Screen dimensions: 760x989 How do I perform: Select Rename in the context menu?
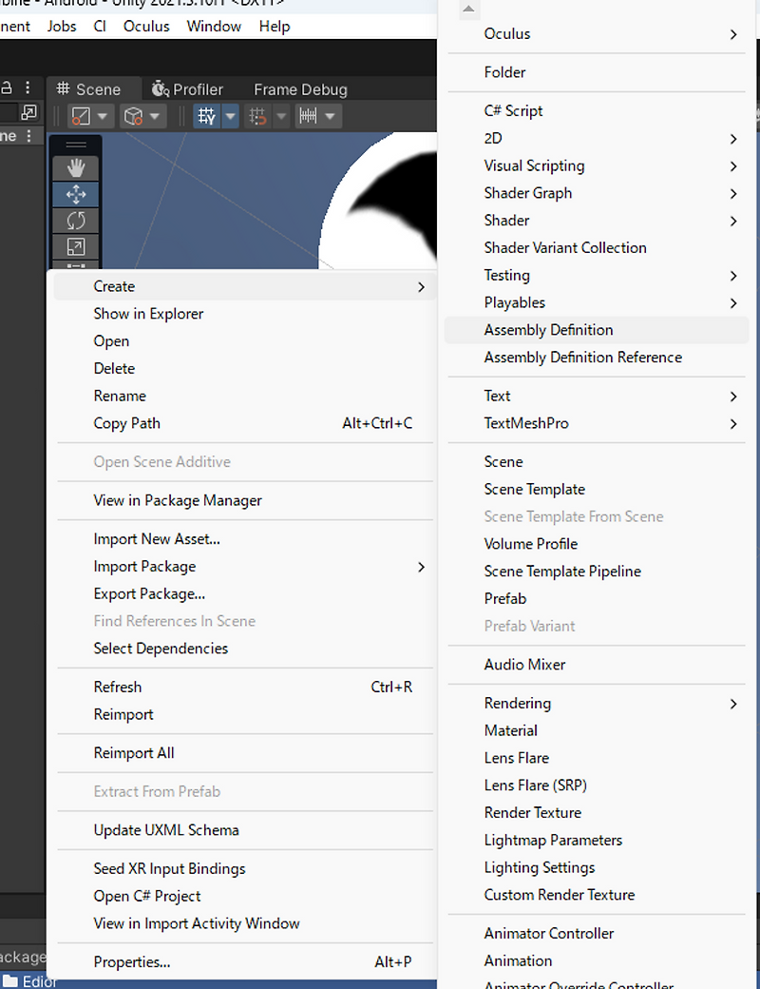click(244, 397)
